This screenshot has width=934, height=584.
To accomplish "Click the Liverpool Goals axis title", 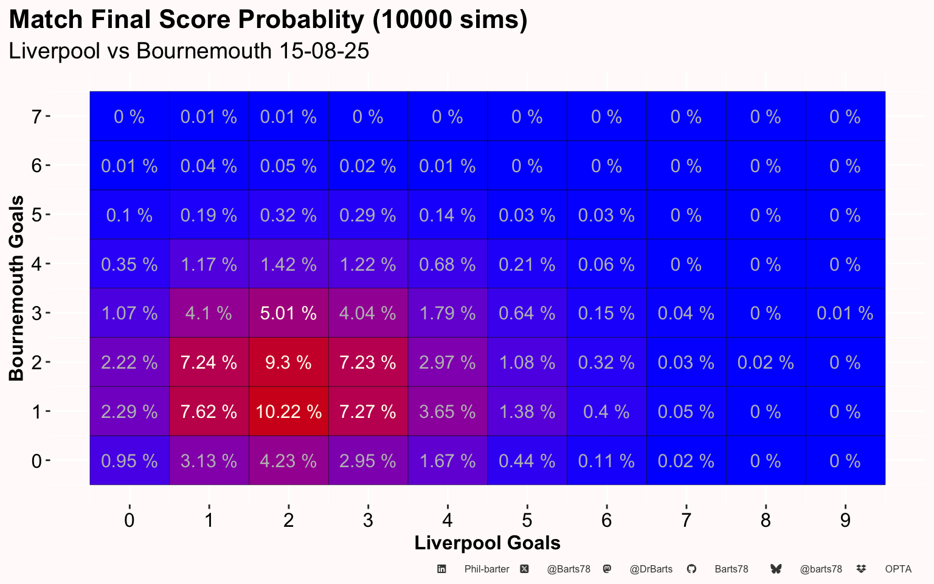I will tap(487, 543).
